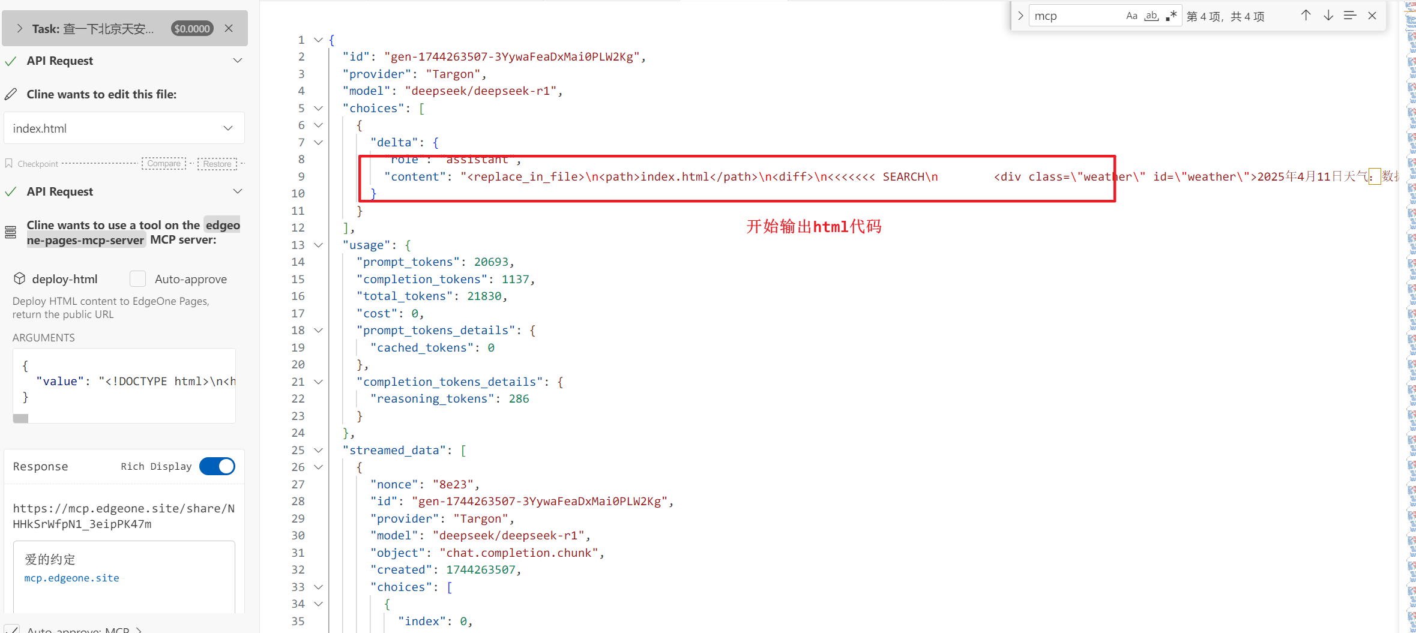Expand the Auto-approve: MCP settings chevron
Image resolution: width=1416 pixels, height=633 pixels.
click(139, 630)
